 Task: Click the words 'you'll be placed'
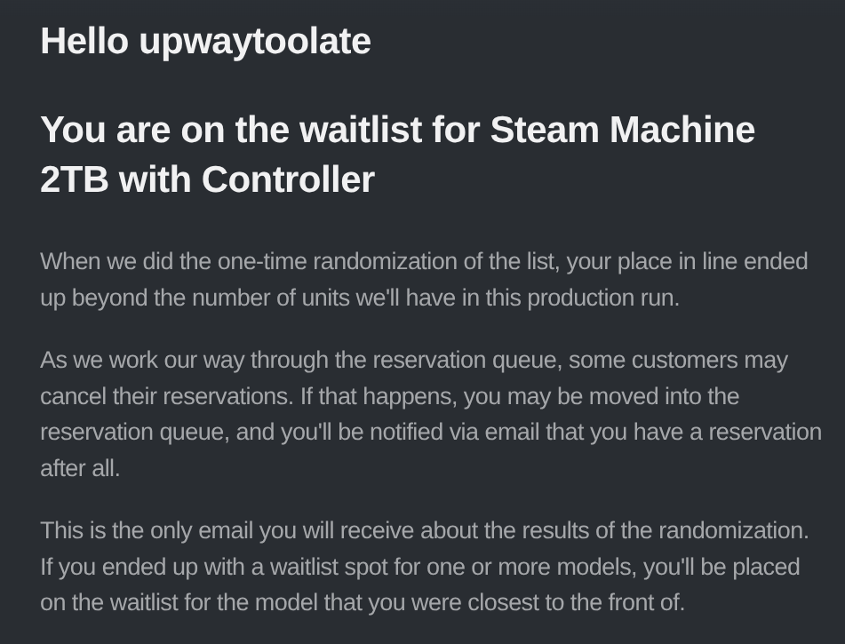tap(721, 567)
